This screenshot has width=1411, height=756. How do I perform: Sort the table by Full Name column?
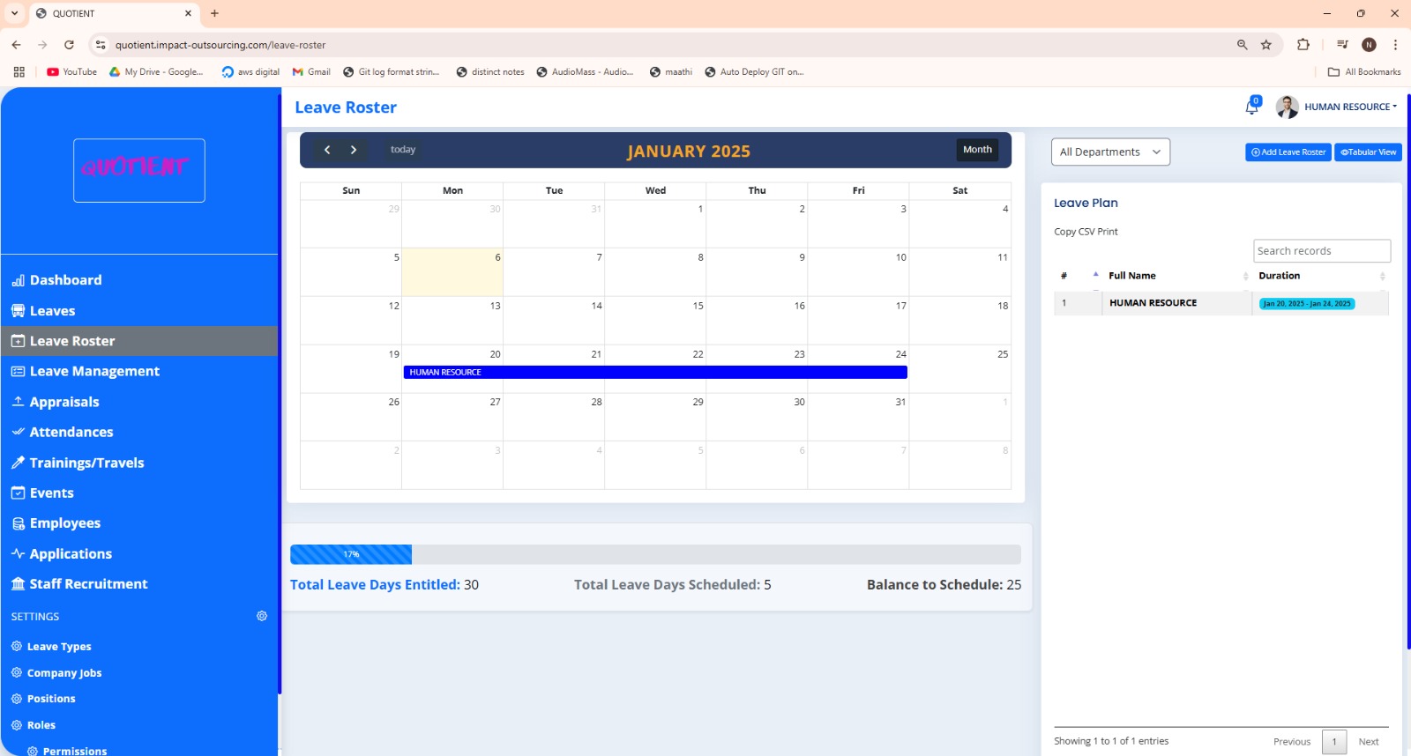tap(1132, 276)
